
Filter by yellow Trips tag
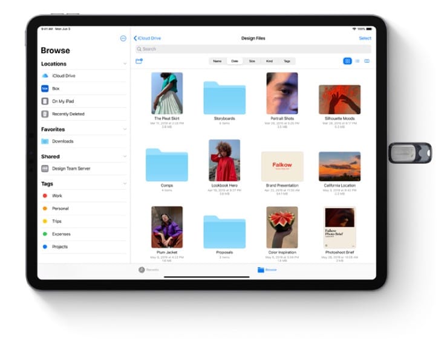pos(83,221)
